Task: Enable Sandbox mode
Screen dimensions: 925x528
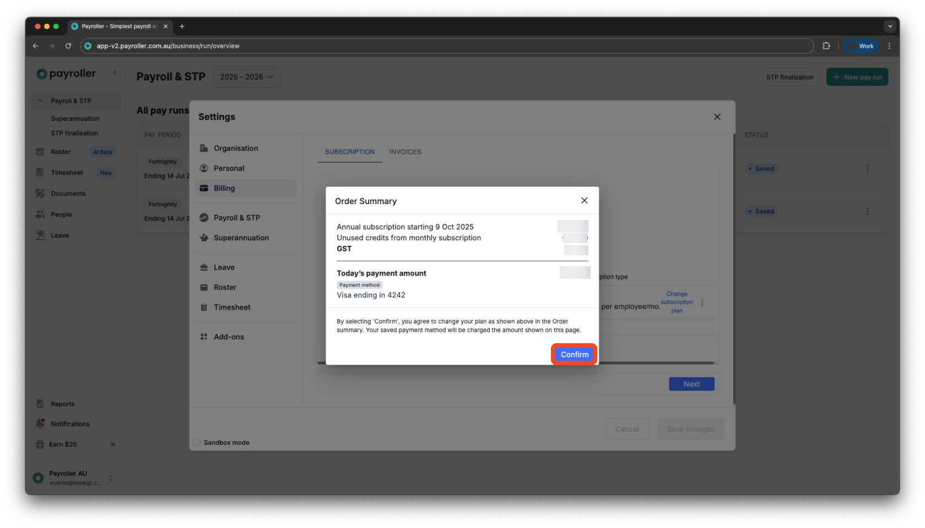Action: click(197, 442)
